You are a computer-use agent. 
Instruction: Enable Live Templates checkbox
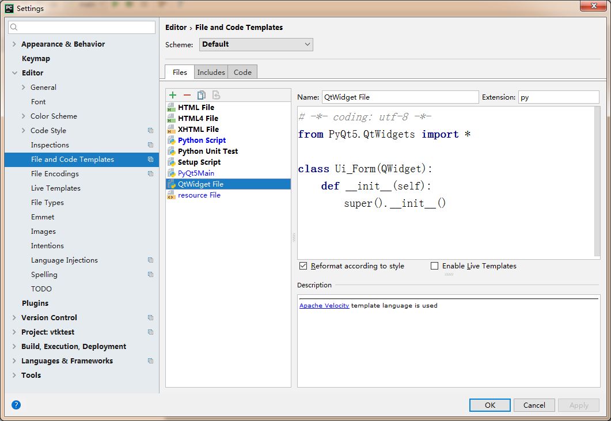pos(434,266)
